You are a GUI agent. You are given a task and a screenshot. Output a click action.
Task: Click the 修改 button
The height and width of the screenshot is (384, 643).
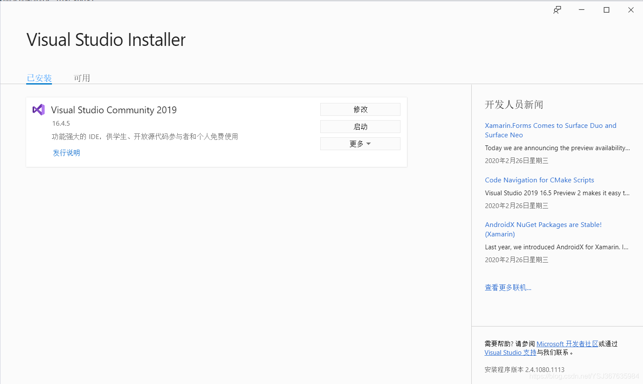point(360,109)
